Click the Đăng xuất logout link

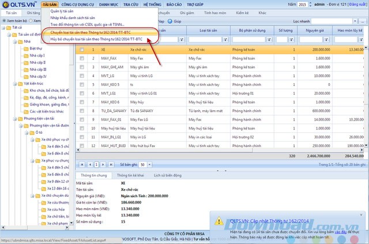click(x=356, y=5)
